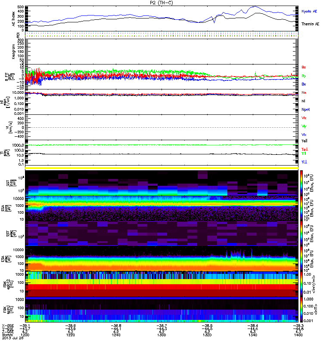Click the AE Index axis title
The width and height of the screenshot is (323, 344).
14,19
